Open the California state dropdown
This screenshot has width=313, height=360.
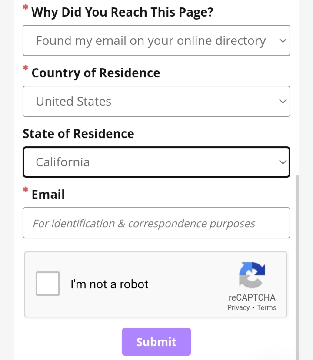156,162
